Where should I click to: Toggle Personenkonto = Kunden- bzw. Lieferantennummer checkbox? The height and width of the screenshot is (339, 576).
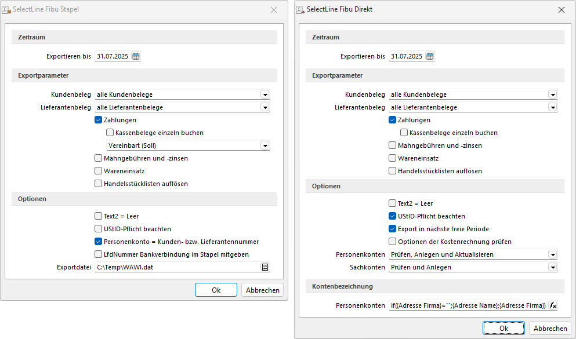pyautogui.click(x=99, y=242)
